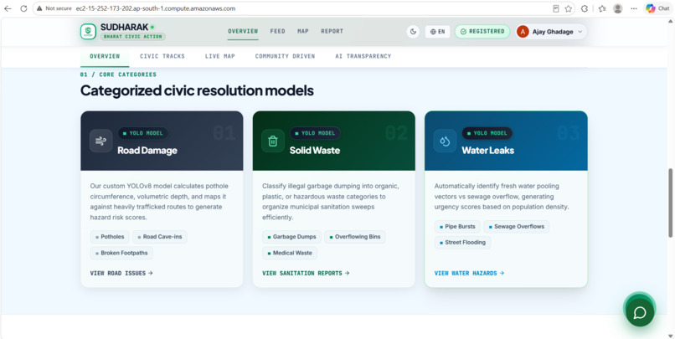
Task: Open the floating chat bubble icon
Action: coord(640,312)
